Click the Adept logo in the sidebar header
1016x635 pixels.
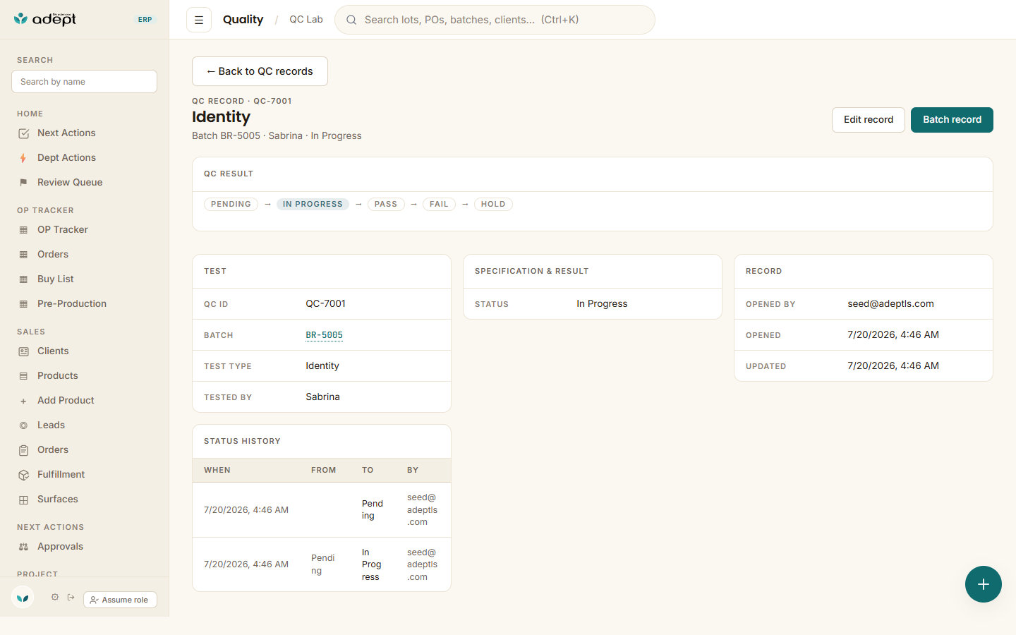tap(45, 19)
